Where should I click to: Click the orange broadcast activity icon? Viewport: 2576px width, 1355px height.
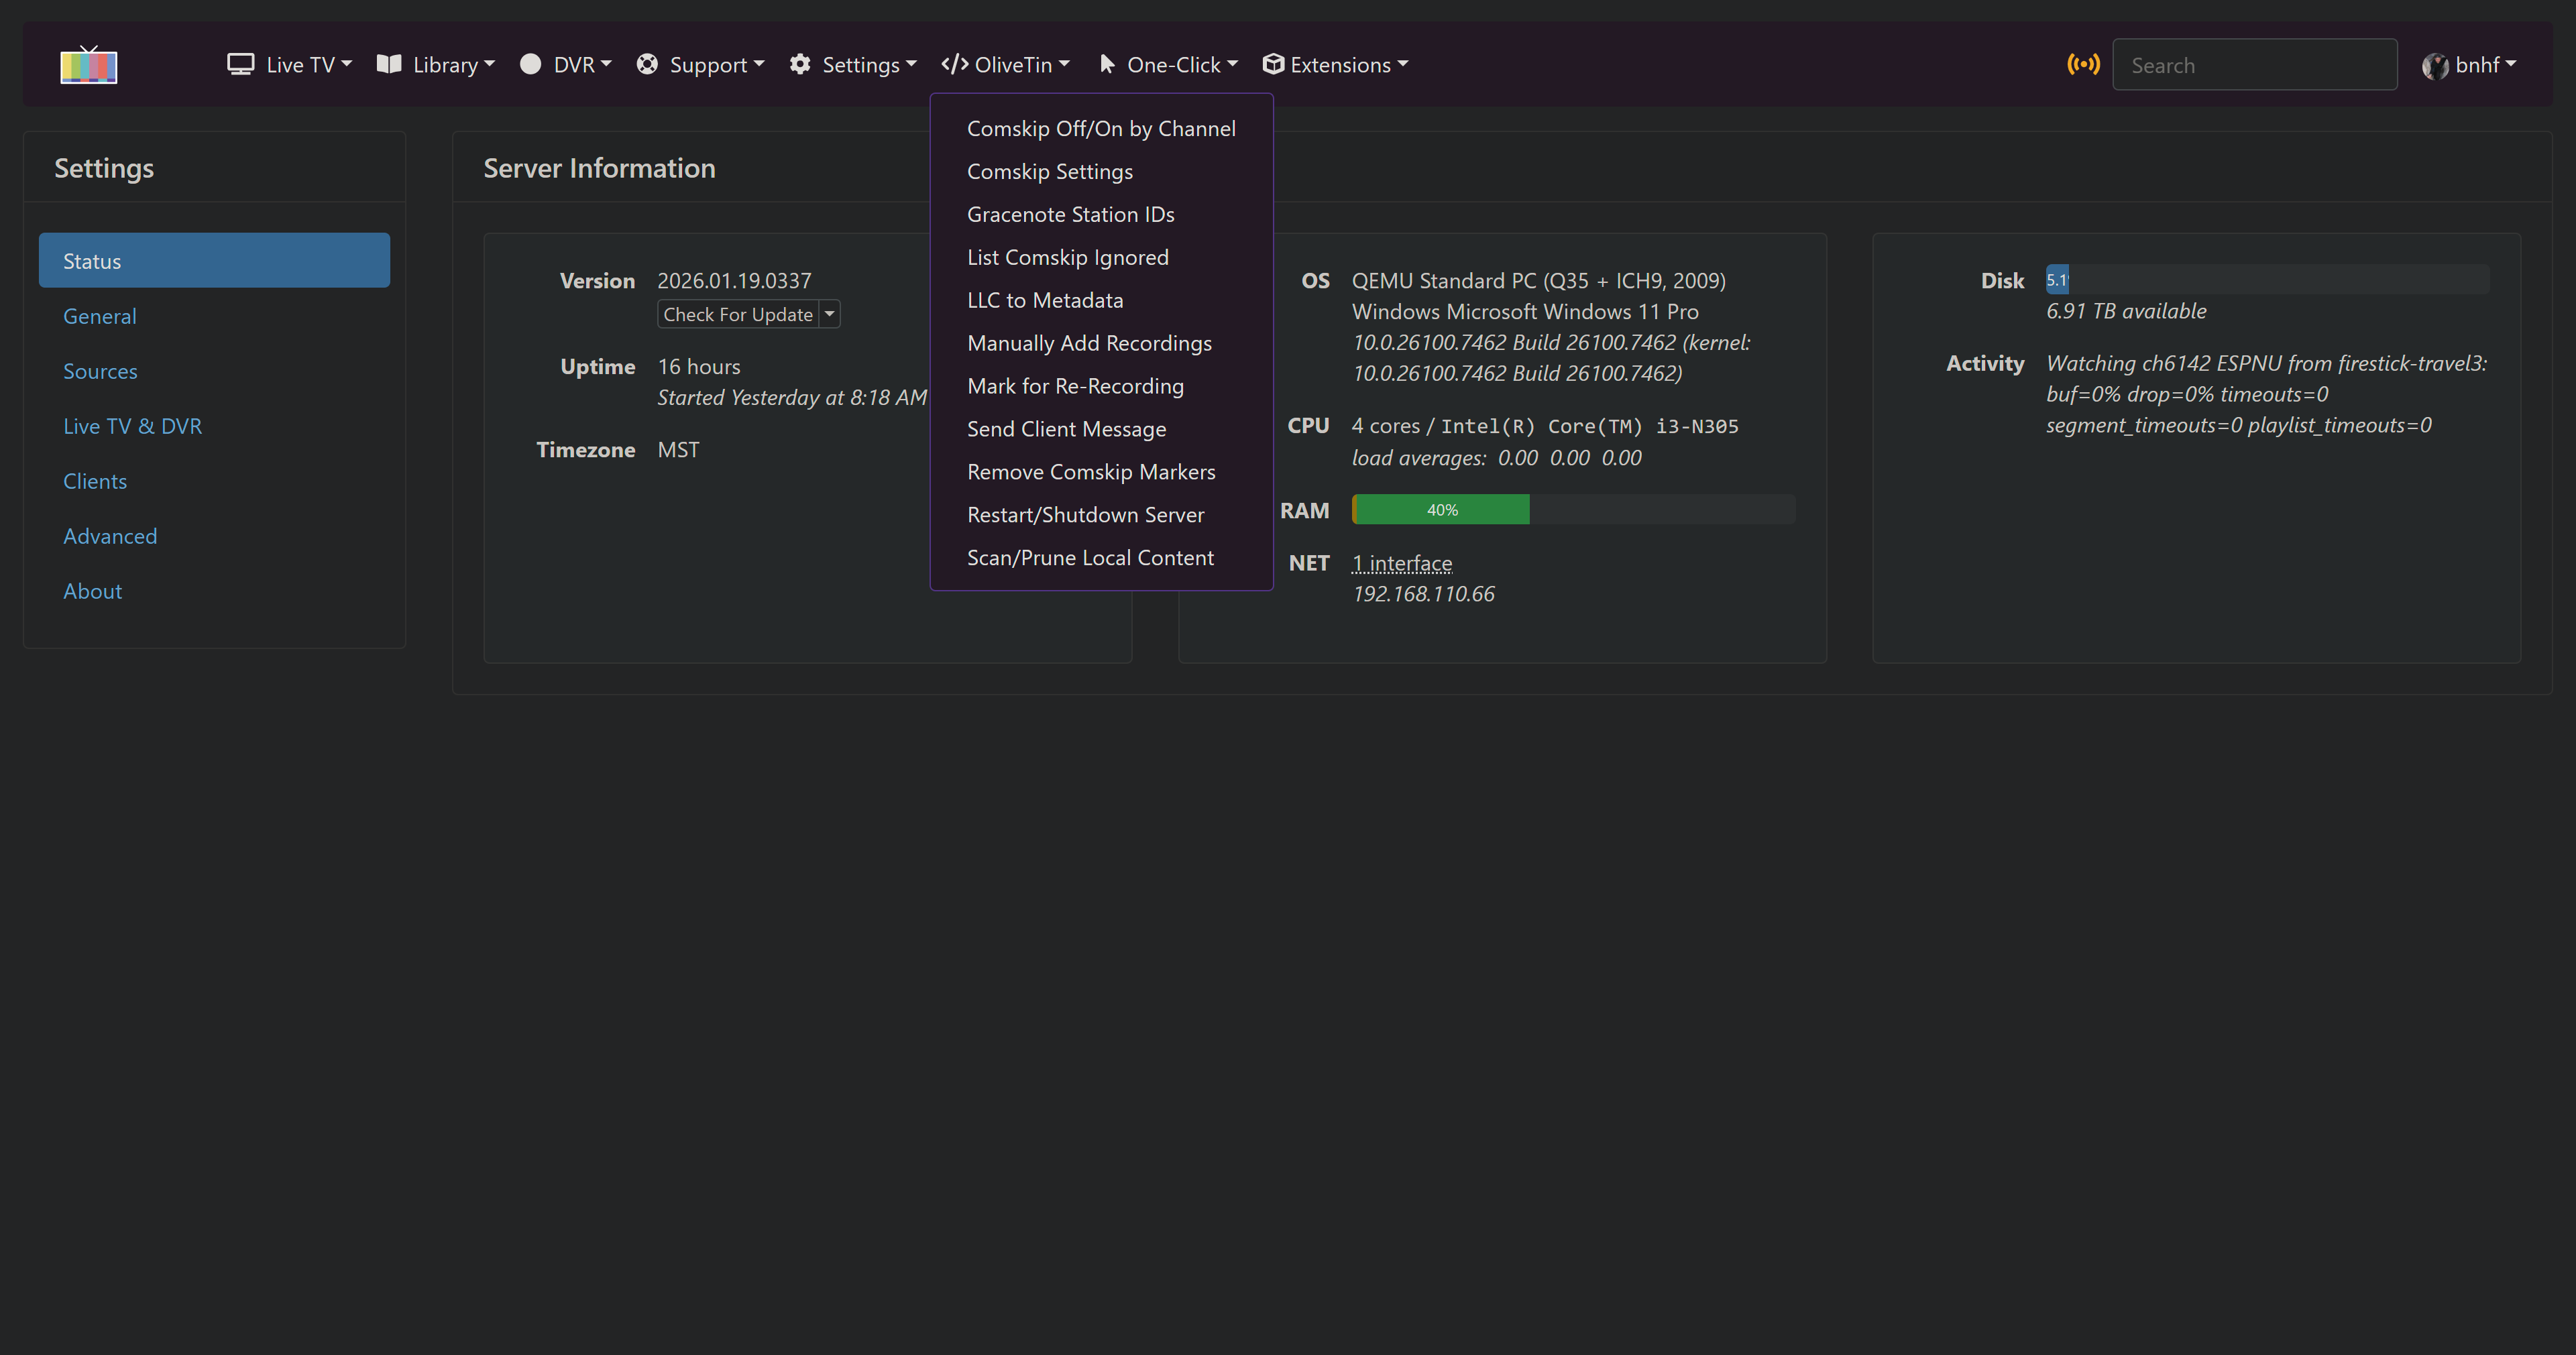pos(2083,64)
